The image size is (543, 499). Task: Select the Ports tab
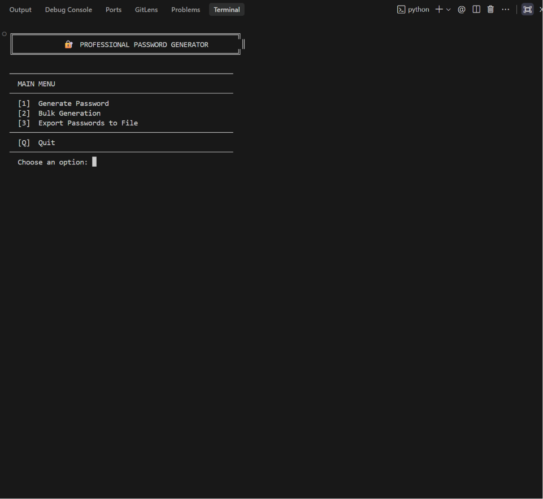[114, 10]
